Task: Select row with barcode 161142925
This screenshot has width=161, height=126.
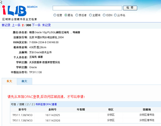Action: pos(85,115)
